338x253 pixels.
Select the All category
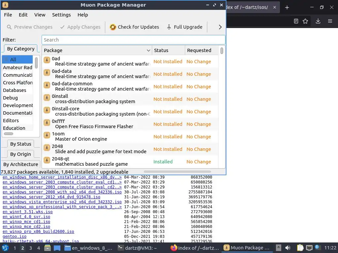tap(17, 60)
